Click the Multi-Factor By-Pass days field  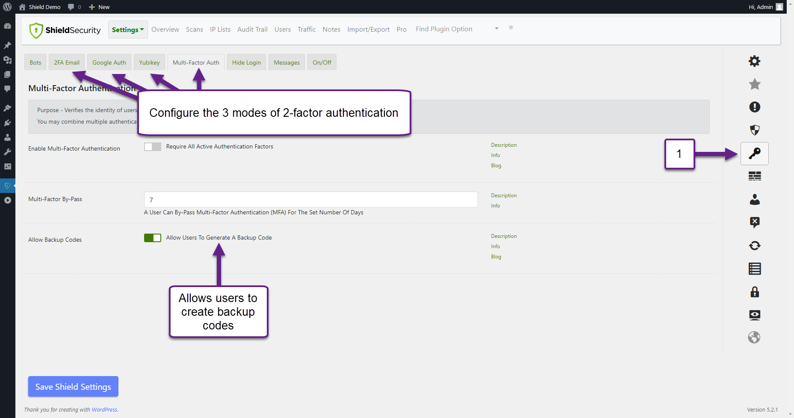point(311,199)
